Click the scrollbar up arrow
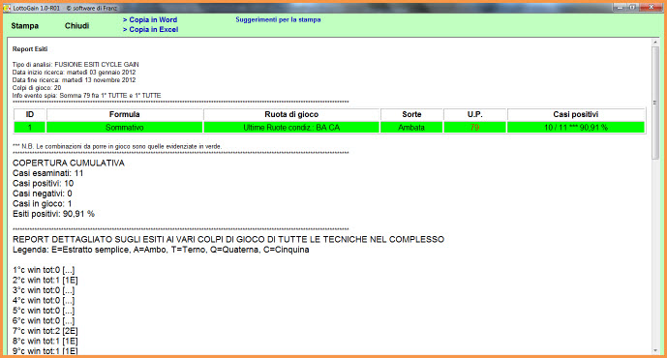This screenshot has height=358, width=667. coord(655,43)
